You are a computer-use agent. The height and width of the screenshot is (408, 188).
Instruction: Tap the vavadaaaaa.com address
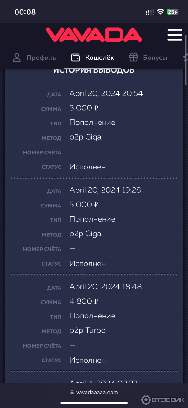97,392
